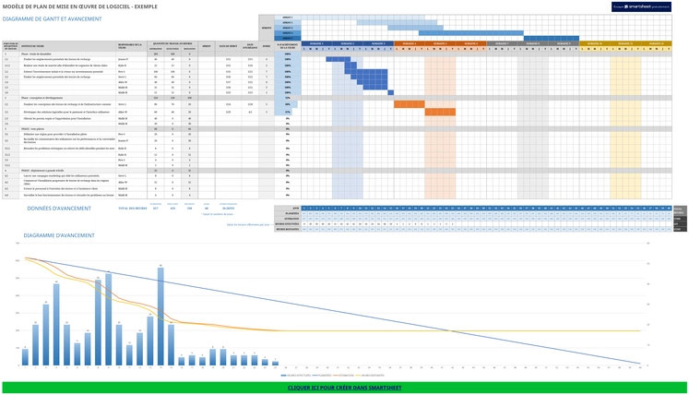The image size is (689, 395).
Task: Select the Sprint 3 label cell
Action: tap(288, 28)
